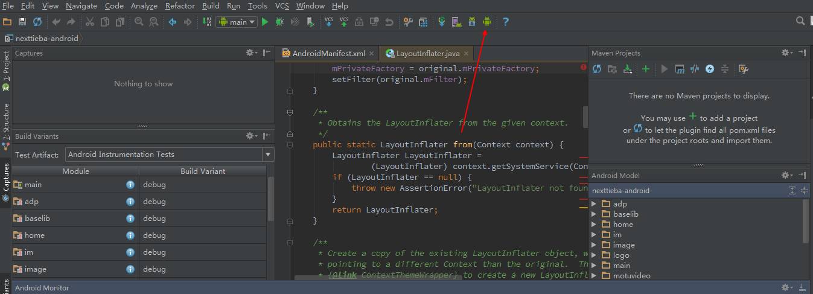
Task: Open Android Device Monitor icon
Action: 487,22
